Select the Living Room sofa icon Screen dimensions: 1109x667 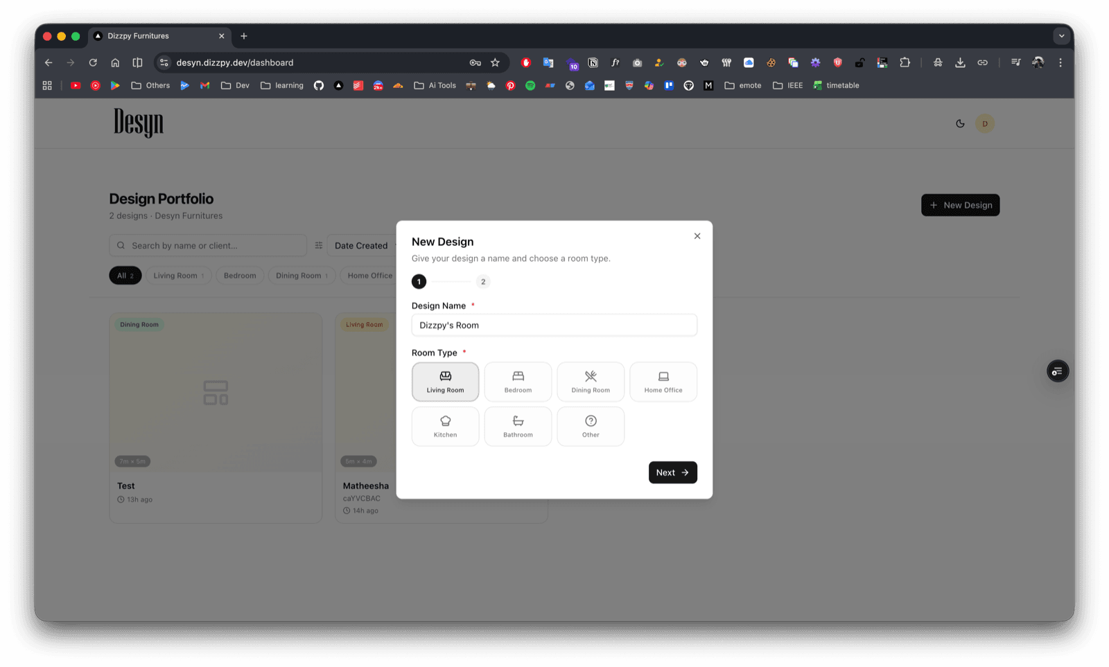click(445, 376)
